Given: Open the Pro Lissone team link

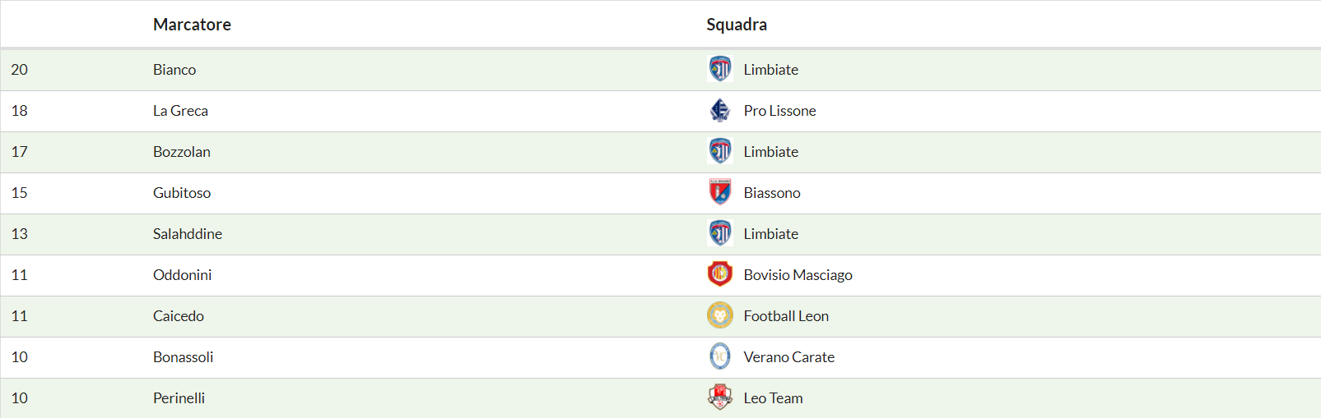Looking at the screenshot, I should tap(779, 111).
